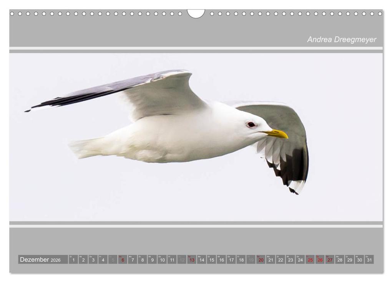Viewport: 392px width, 282px height.
Task: Click the red Sunday date 27
Action: click(330, 260)
